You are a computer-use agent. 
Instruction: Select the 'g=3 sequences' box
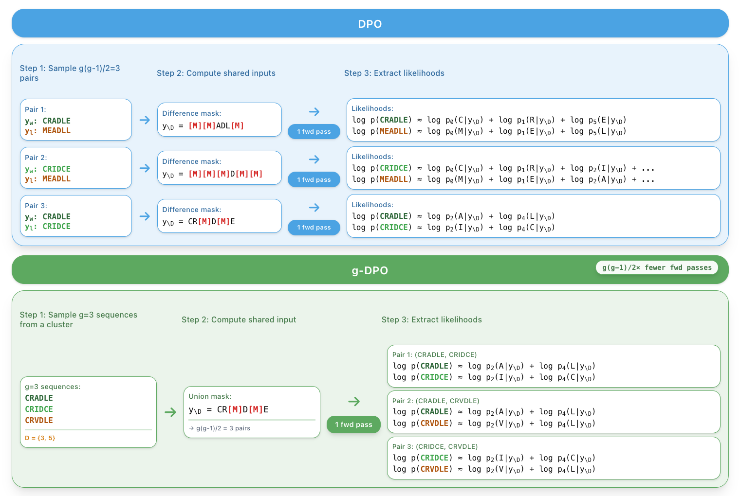88,411
